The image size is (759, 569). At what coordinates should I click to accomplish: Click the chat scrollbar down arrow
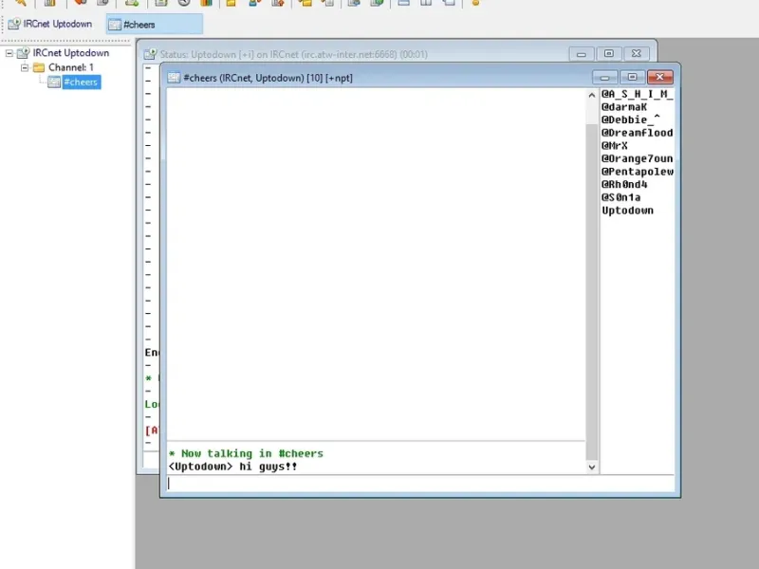[x=591, y=467]
